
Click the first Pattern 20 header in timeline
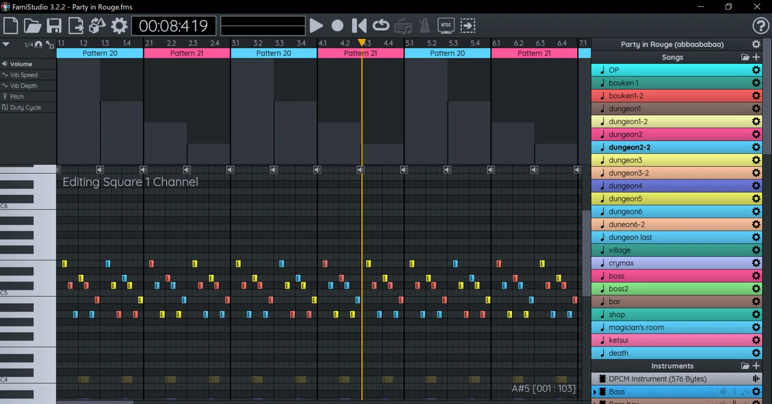pyautogui.click(x=100, y=53)
